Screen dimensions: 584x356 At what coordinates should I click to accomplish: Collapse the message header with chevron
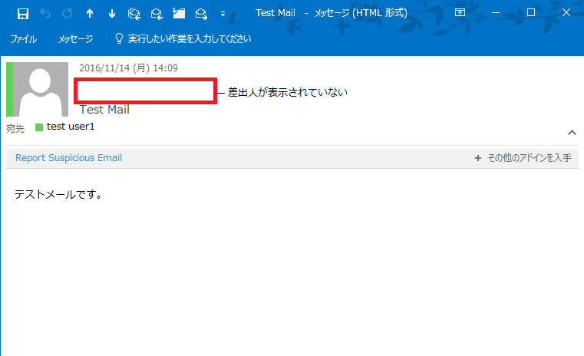tap(572, 133)
